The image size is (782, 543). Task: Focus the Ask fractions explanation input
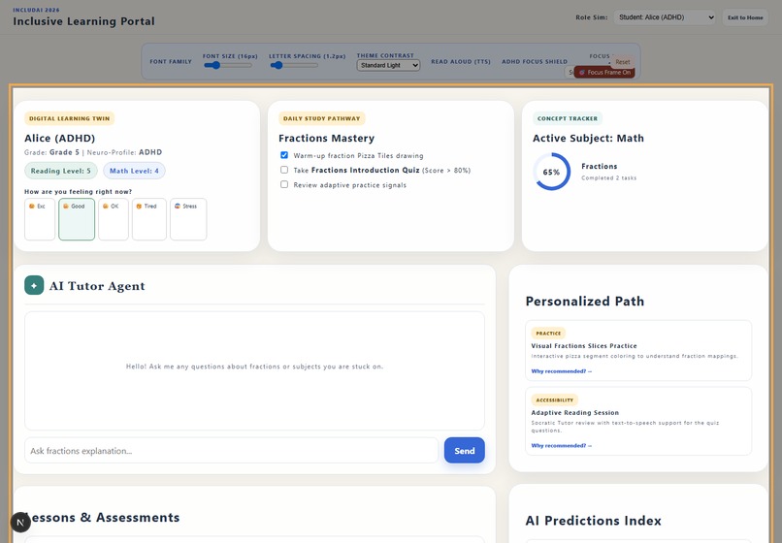232,450
